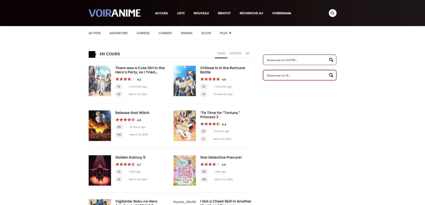Click the VF search magnifier icon
Screen dimensions: 425x205
[x=331, y=75]
